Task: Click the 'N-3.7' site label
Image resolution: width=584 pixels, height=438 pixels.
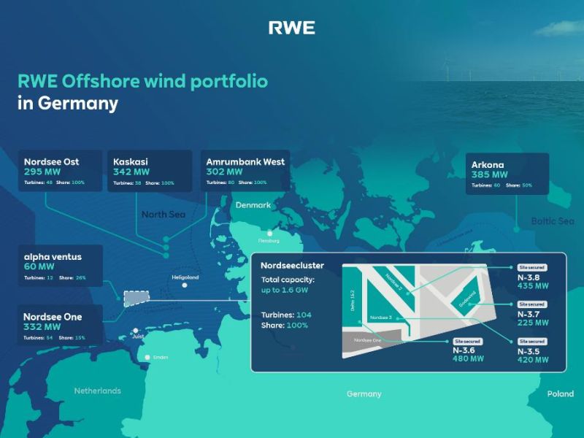Action: tap(528, 315)
